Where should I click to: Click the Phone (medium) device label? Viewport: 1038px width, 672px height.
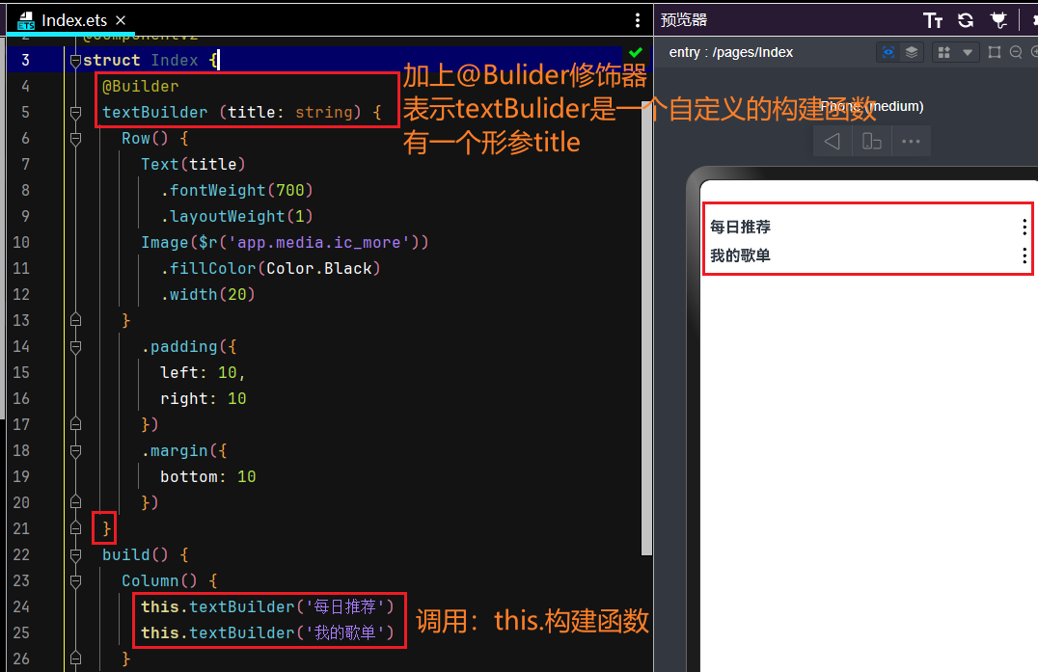[x=872, y=106]
